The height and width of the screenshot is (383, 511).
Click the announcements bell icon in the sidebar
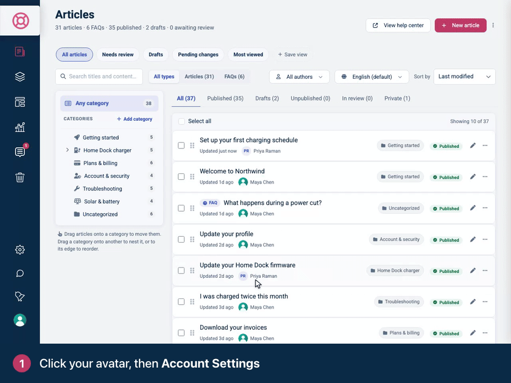(x=20, y=296)
